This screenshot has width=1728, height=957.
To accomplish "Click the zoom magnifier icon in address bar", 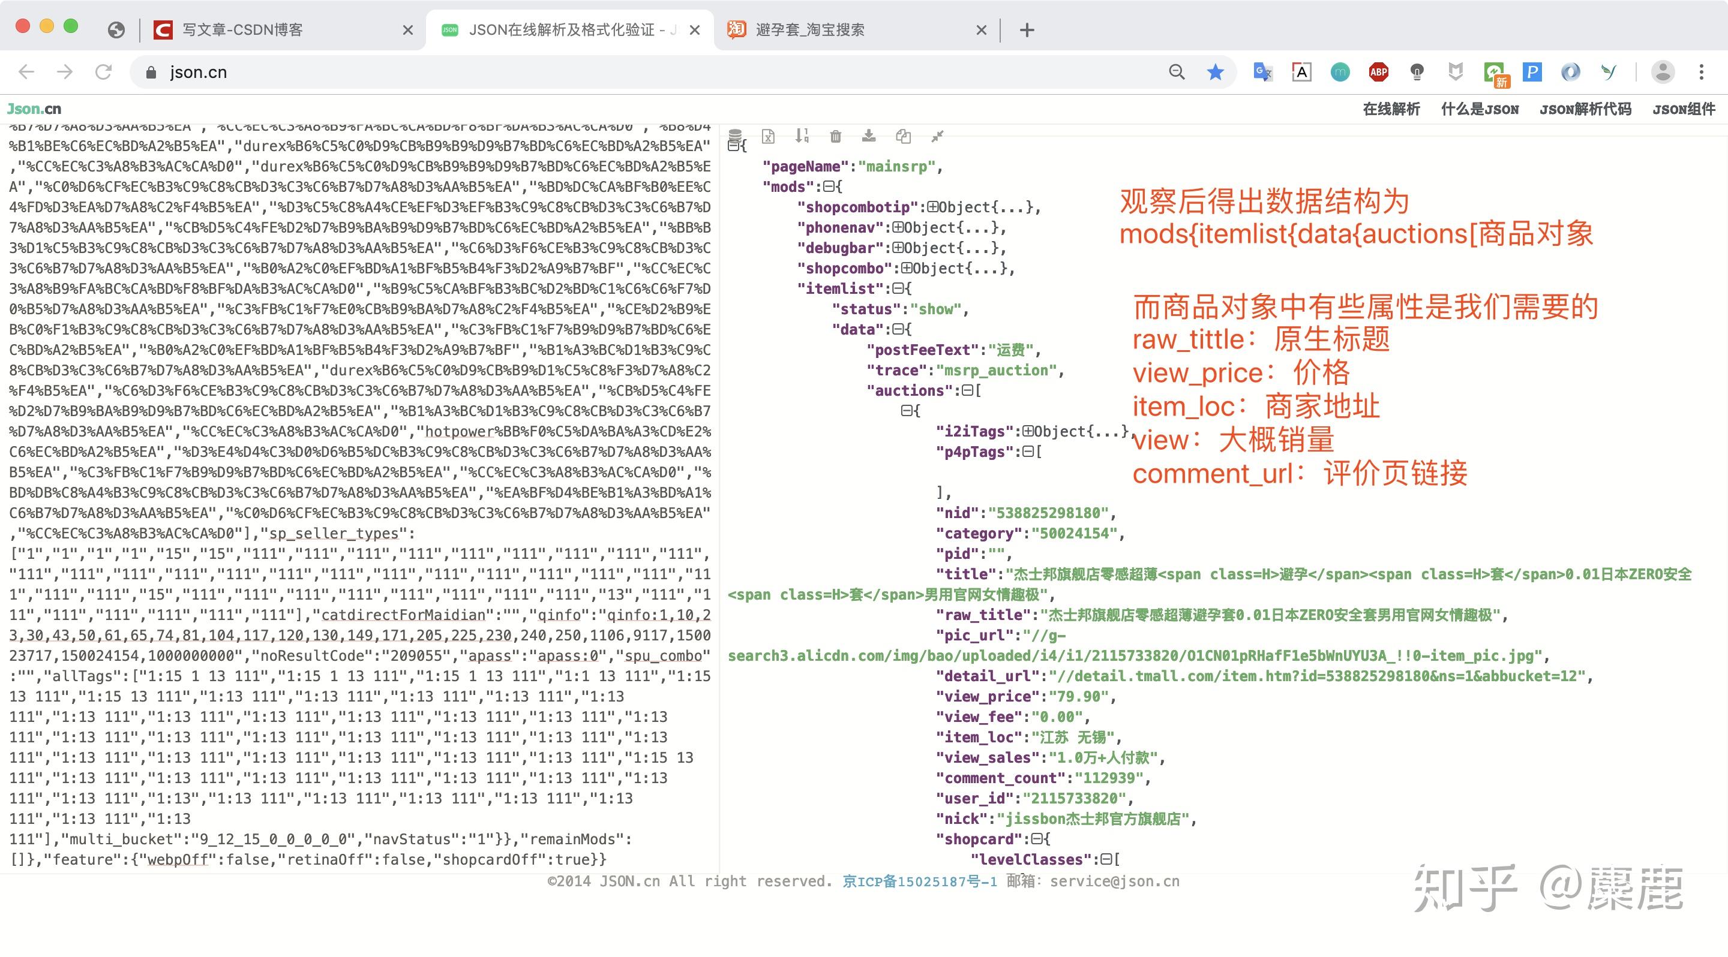I will pyautogui.click(x=1177, y=72).
